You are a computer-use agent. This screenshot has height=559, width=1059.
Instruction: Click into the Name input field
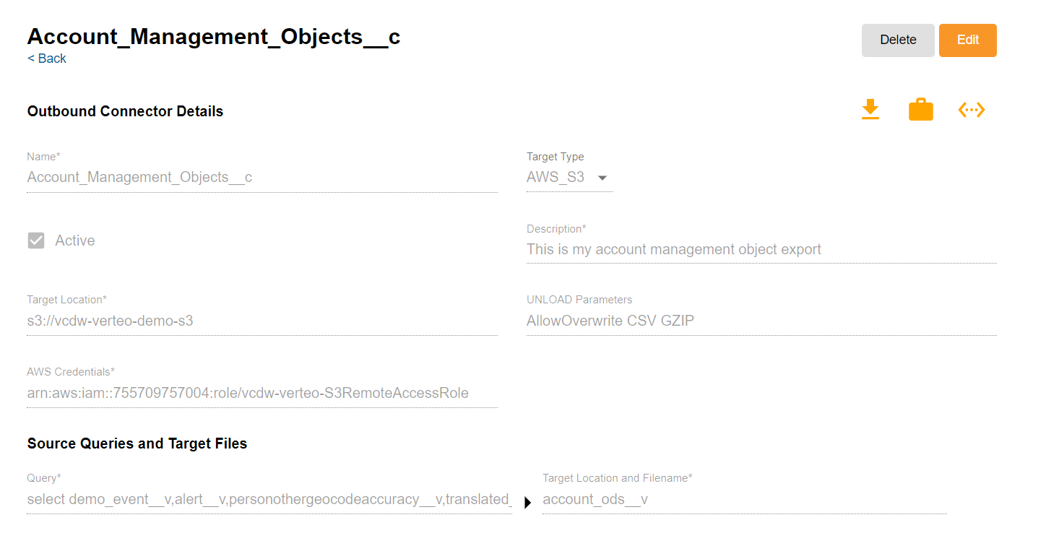261,177
